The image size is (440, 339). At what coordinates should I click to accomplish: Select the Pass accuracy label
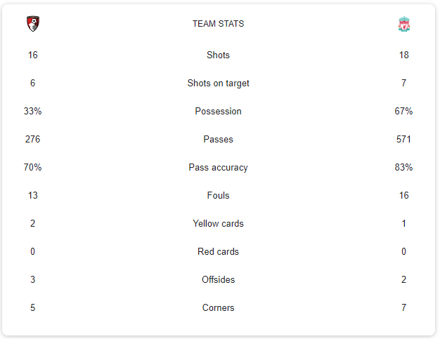[219, 167]
